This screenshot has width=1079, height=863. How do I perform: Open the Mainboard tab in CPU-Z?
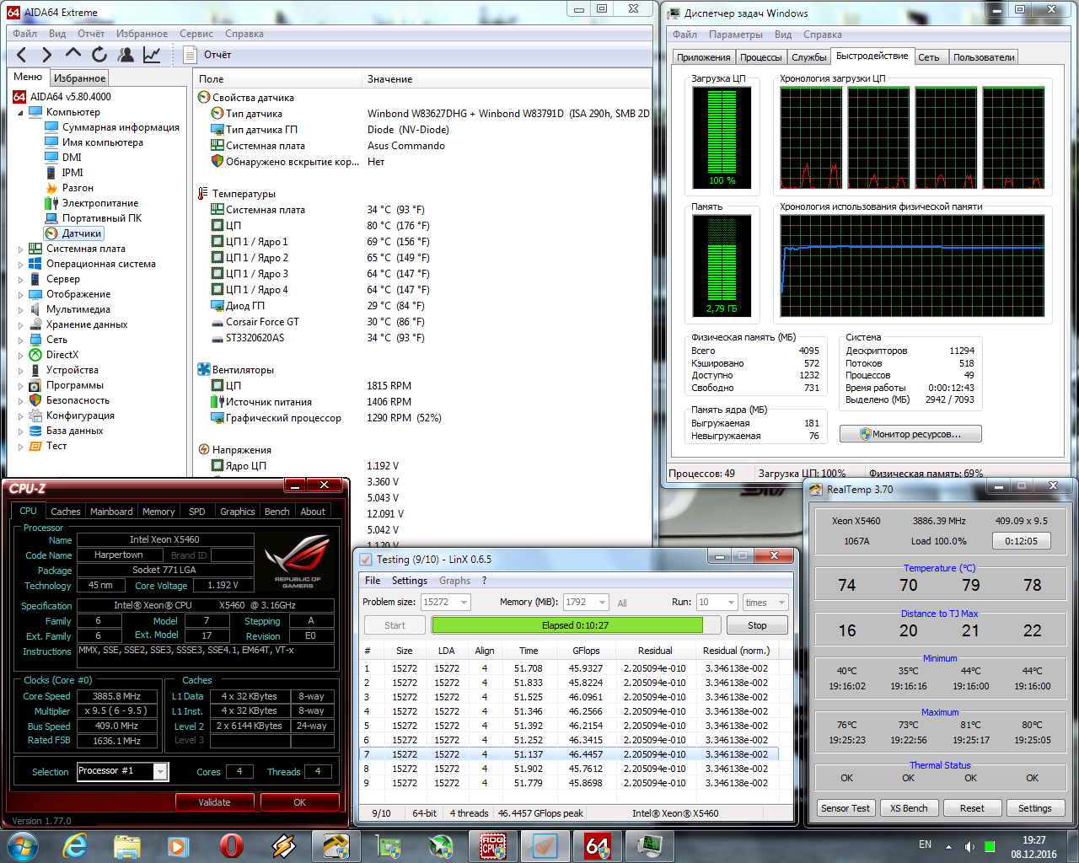pos(111,512)
